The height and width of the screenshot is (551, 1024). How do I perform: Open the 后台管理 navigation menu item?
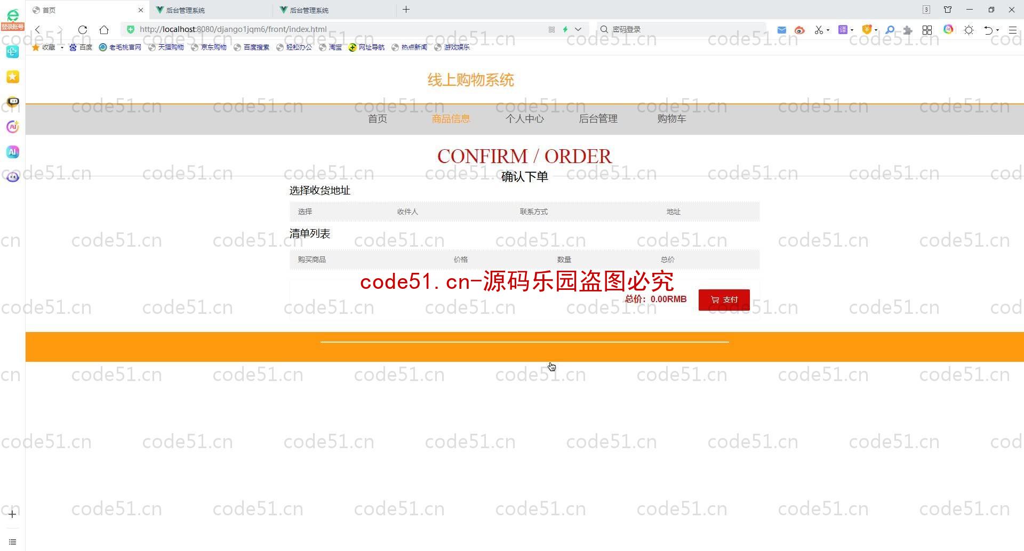(598, 119)
